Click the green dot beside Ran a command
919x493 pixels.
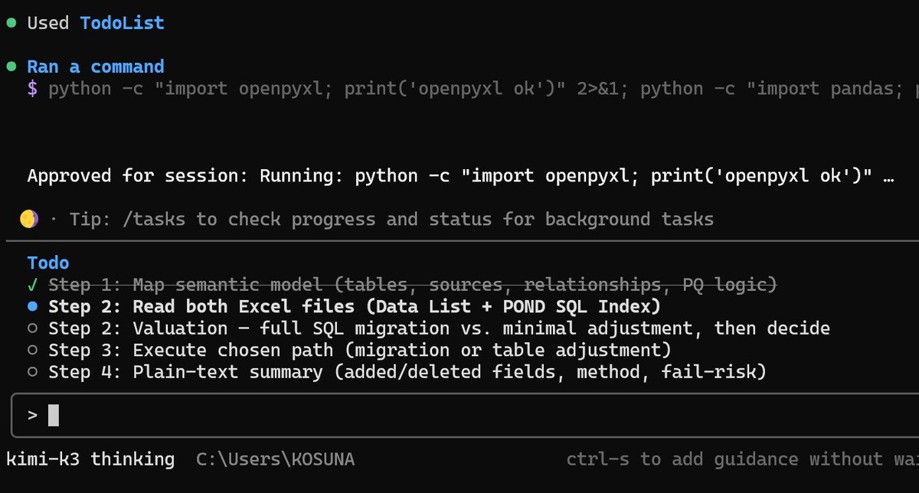[x=11, y=67]
